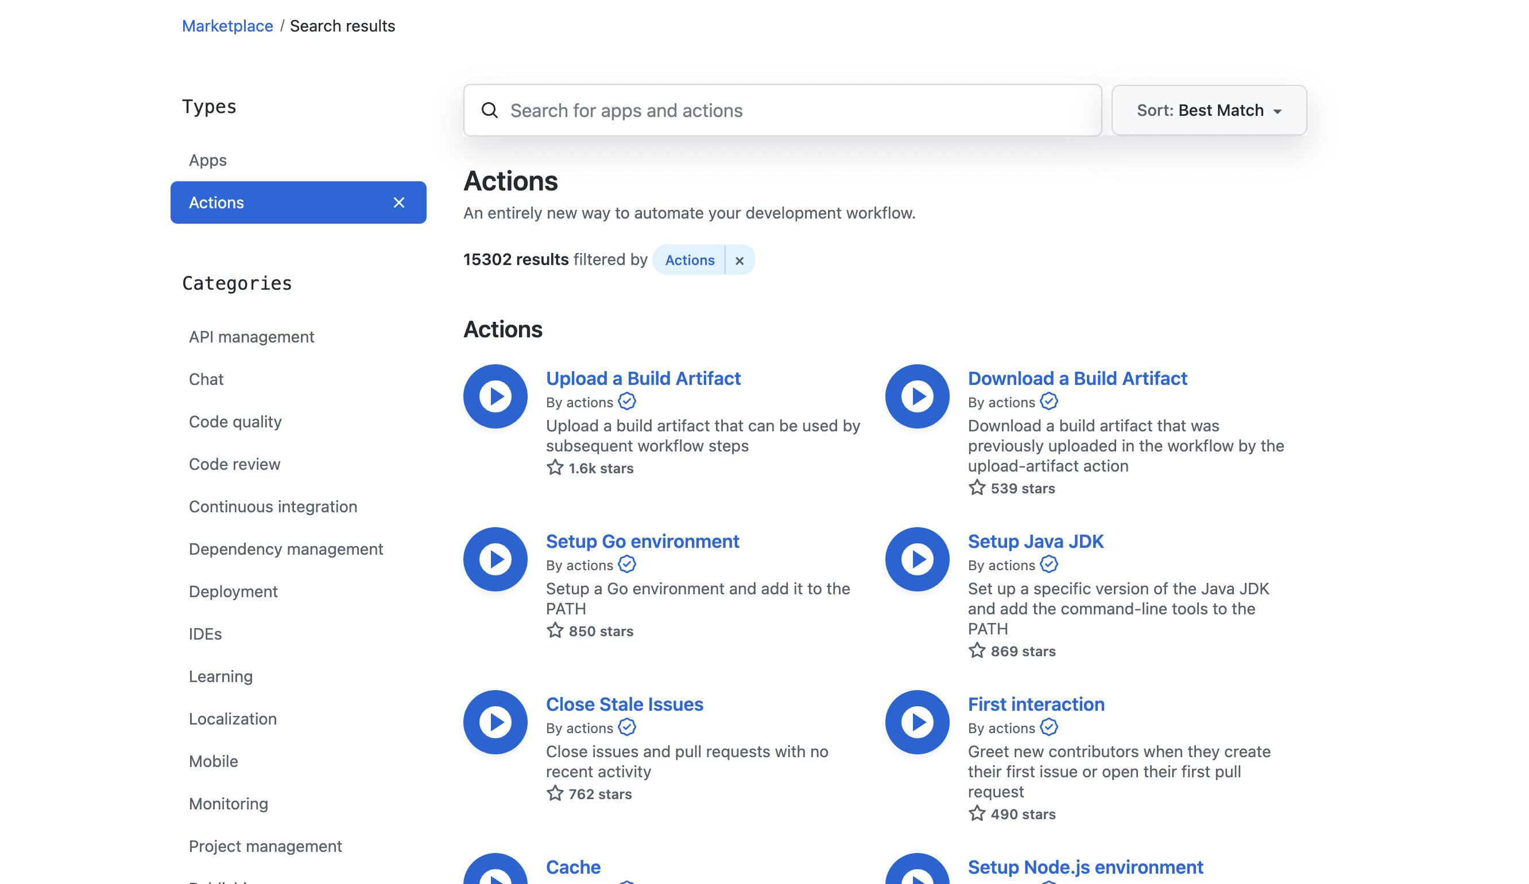Screen dimensions: 1529x884
Task: Click star icon beside 850 stars
Action: 555,630
